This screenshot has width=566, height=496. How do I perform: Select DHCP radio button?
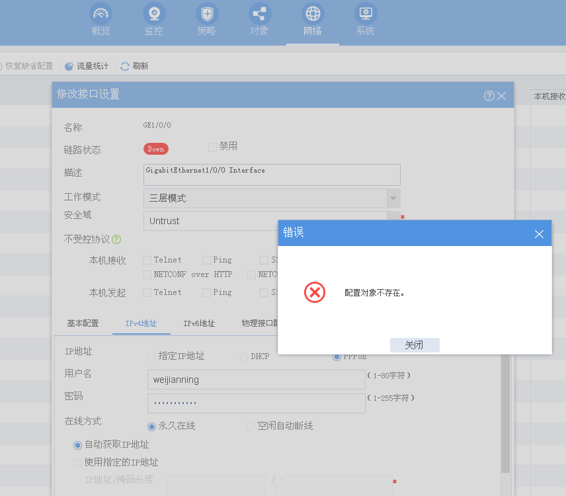[244, 356]
